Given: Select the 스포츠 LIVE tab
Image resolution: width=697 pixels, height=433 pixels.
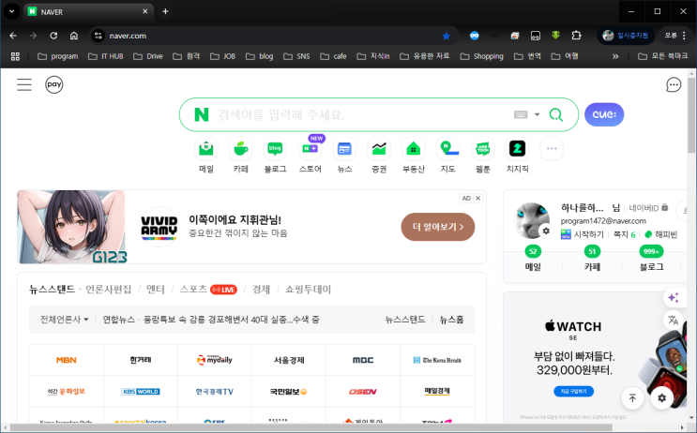Looking at the screenshot, I should 208,290.
